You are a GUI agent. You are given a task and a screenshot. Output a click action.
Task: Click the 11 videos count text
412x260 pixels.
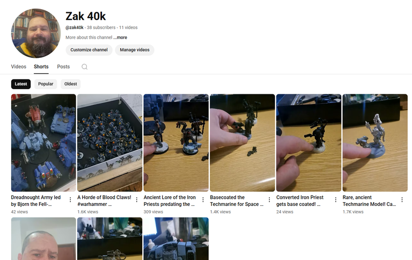(x=128, y=27)
